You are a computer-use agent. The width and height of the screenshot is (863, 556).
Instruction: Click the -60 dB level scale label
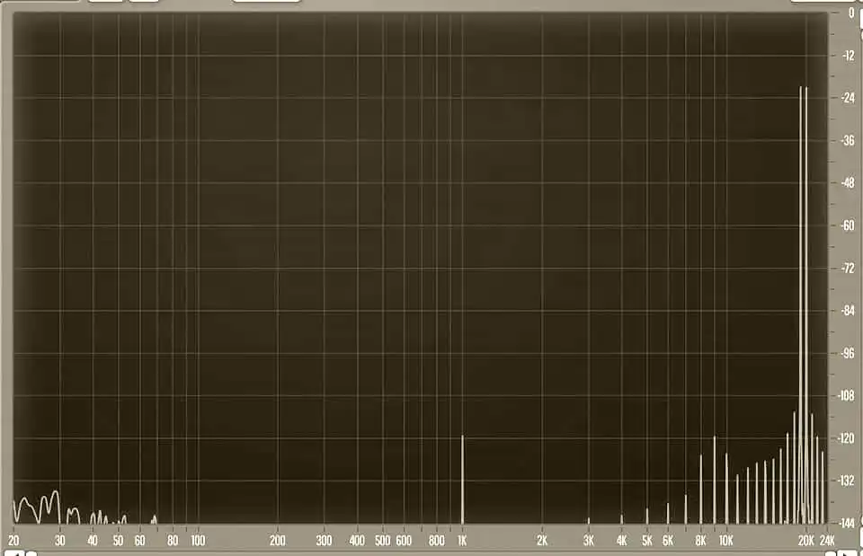847,225
